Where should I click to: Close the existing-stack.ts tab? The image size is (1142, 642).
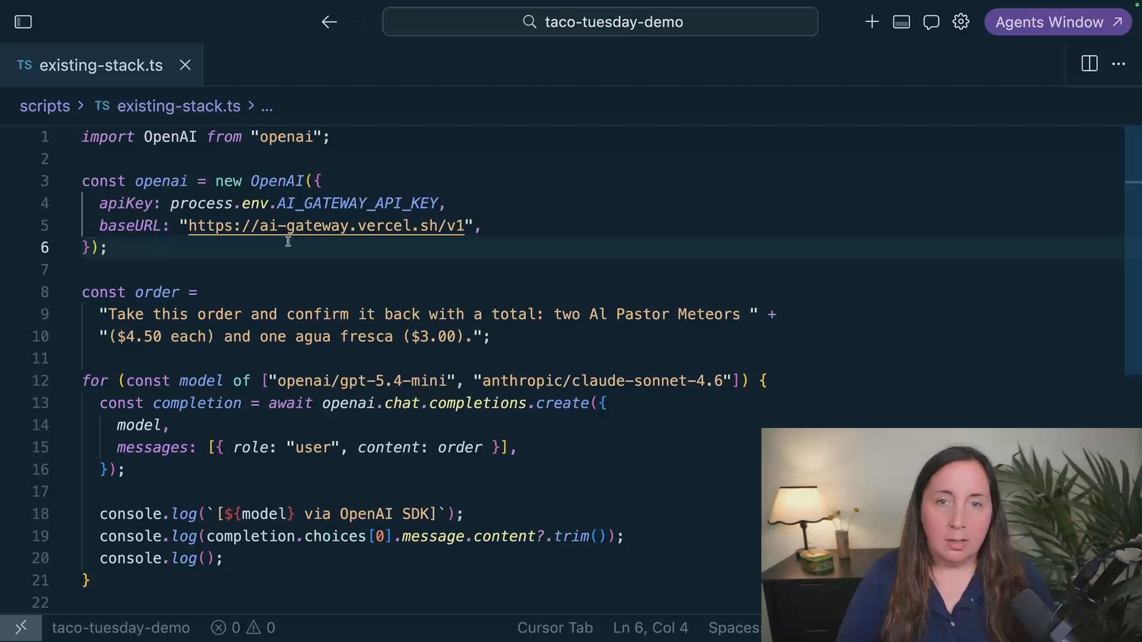pyautogui.click(x=186, y=65)
